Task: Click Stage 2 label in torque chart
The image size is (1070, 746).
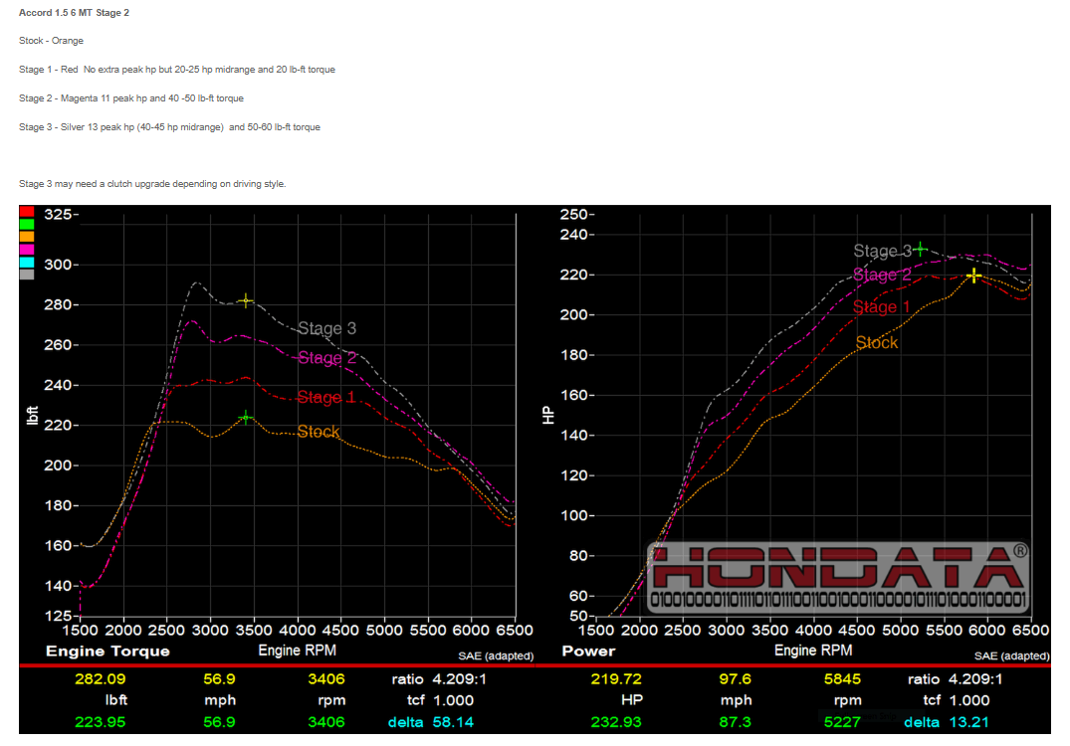Action: pos(326,358)
